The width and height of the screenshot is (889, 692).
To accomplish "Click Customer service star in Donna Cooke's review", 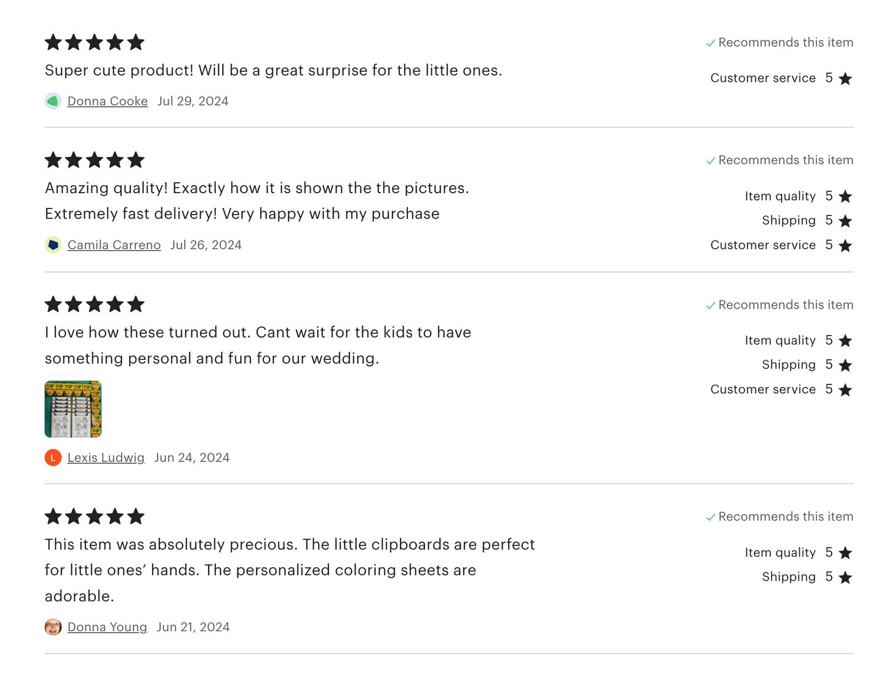I will [845, 79].
